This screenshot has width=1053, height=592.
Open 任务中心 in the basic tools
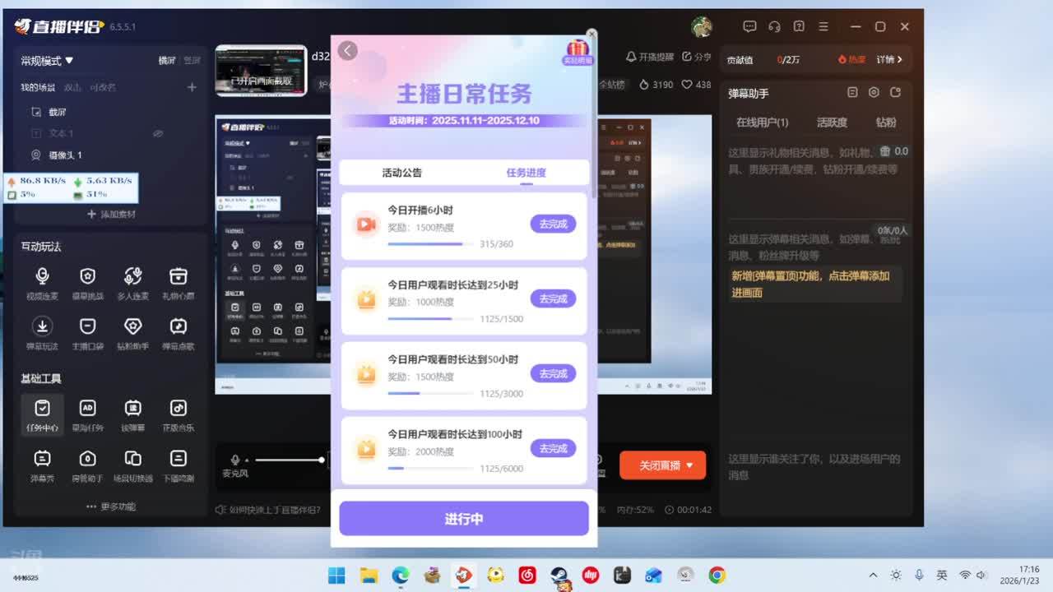pyautogui.click(x=42, y=414)
